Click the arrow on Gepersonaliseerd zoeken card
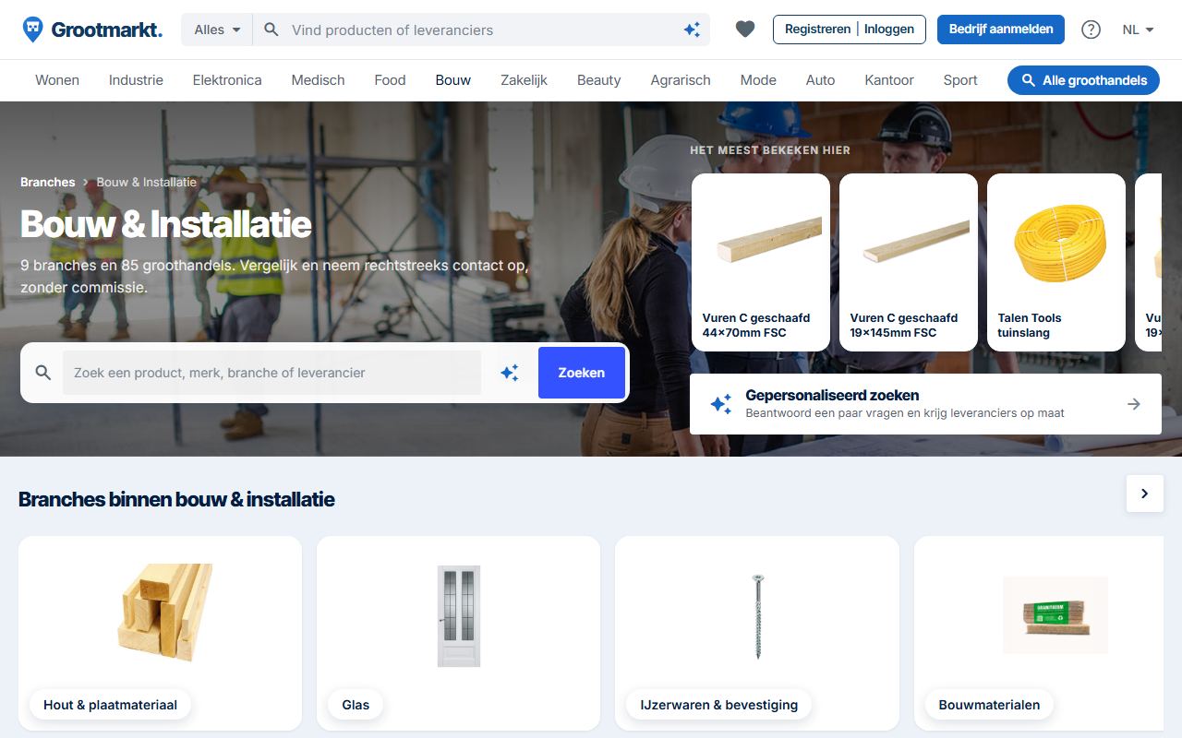 click(1134, 404)
